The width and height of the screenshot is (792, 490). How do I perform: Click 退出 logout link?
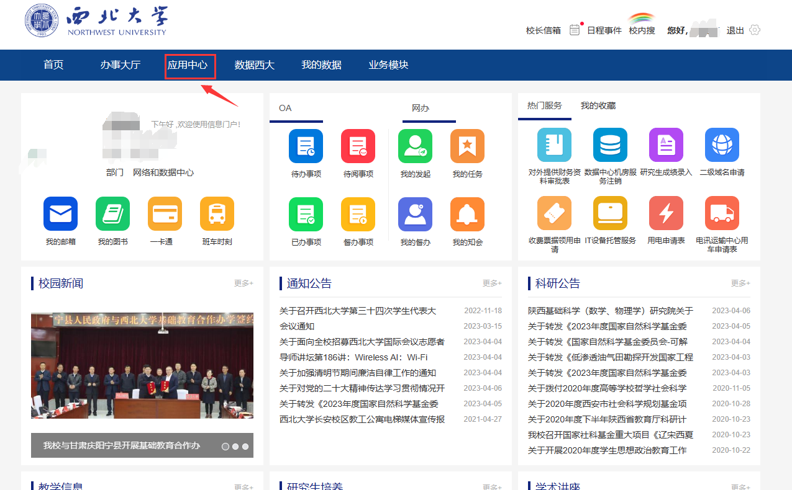pyautogui.click(x=735, y=30)
